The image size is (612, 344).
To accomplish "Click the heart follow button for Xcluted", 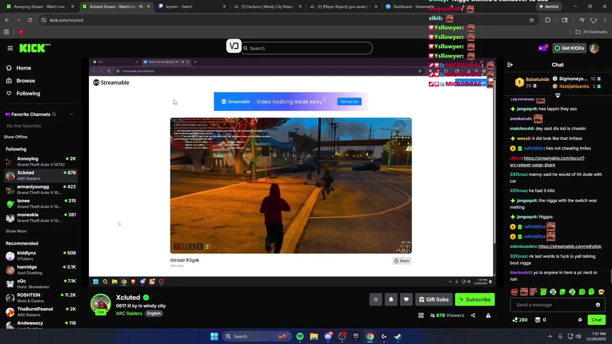I will click(x=406, y=300).
